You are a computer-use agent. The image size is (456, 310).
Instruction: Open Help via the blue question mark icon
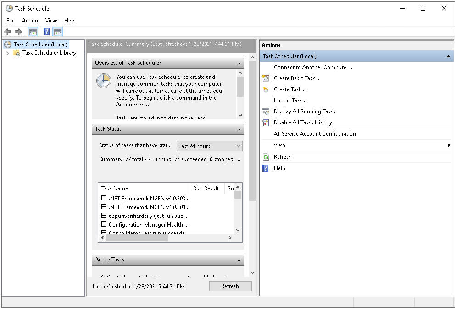pyautogui.click(x=266, y=168)
